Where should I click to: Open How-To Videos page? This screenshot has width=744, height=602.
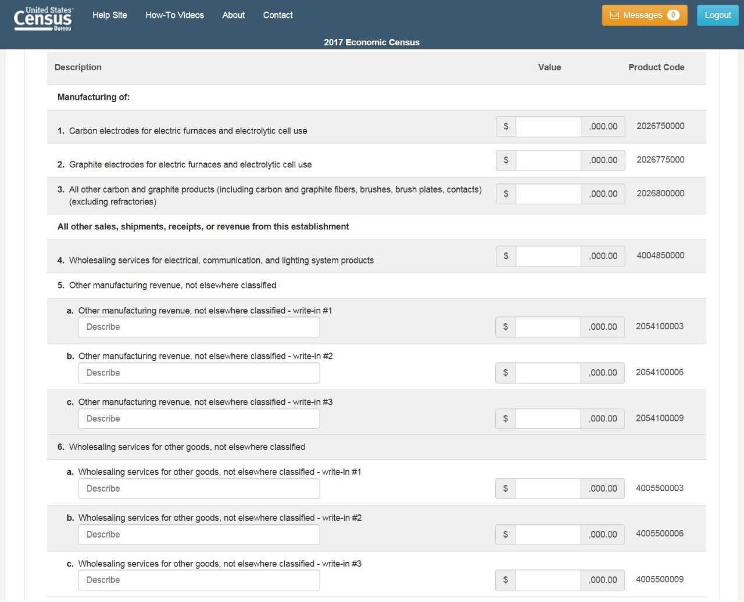174,15
